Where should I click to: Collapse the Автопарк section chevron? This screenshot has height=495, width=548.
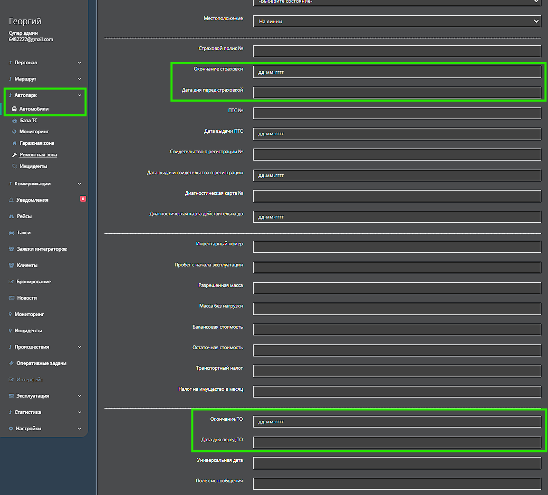click(x=80, y=95)
